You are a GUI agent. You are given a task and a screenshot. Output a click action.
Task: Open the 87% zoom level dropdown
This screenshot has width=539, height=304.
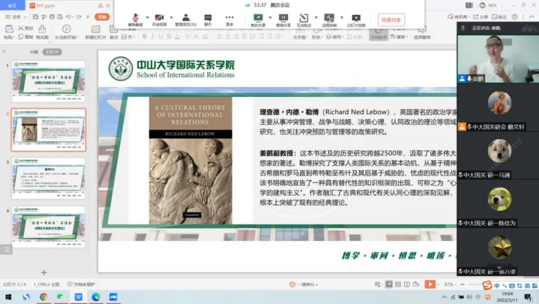(x=450, y=284)
